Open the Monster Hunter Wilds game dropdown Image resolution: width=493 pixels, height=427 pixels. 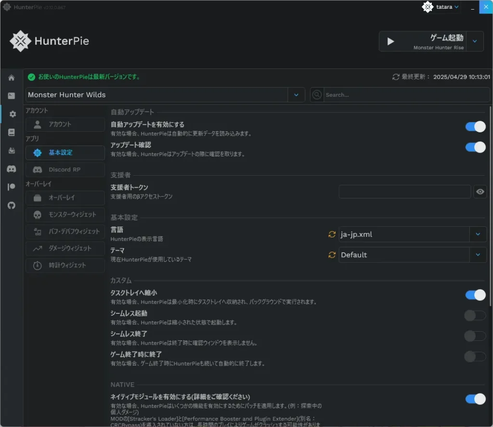pos(296,95)
